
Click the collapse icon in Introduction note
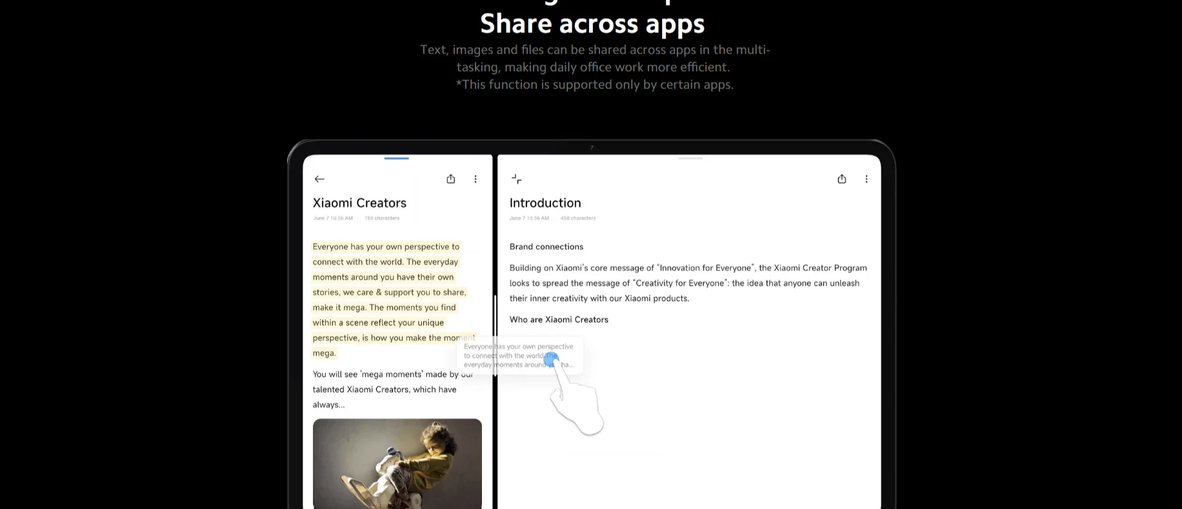(516, 179)
